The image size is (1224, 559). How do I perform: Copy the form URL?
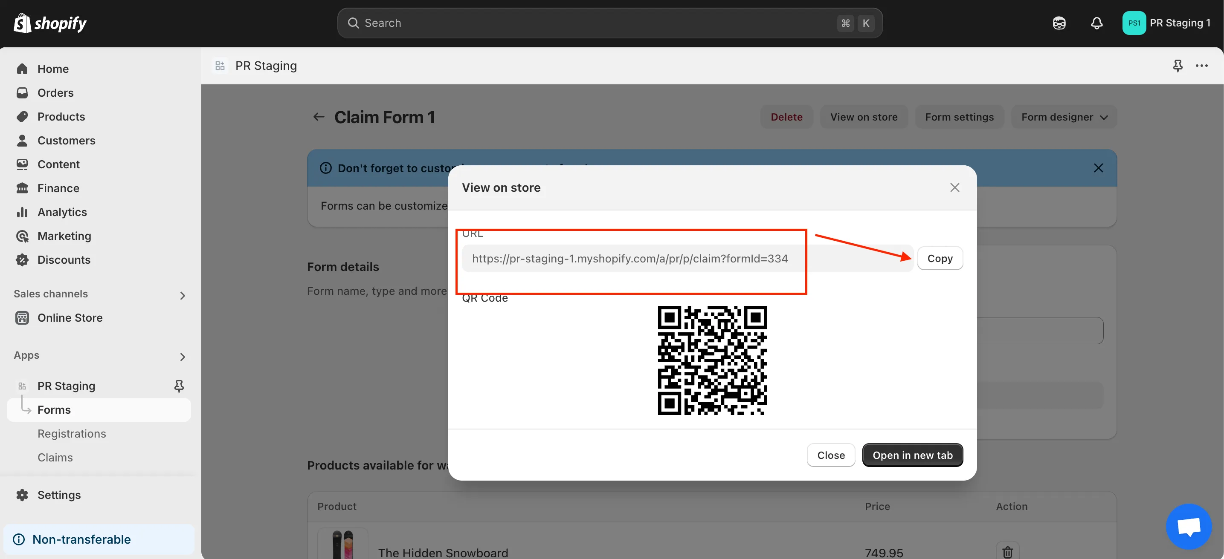[x=940, y=258]
